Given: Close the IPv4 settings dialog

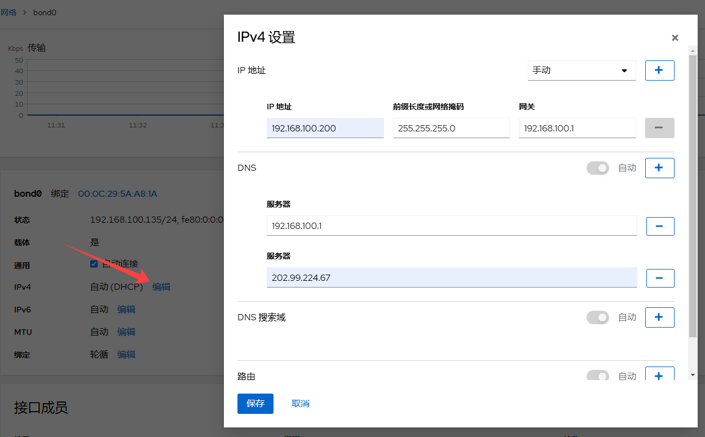Looking at the screenshot, I should (x=675, y=38).
